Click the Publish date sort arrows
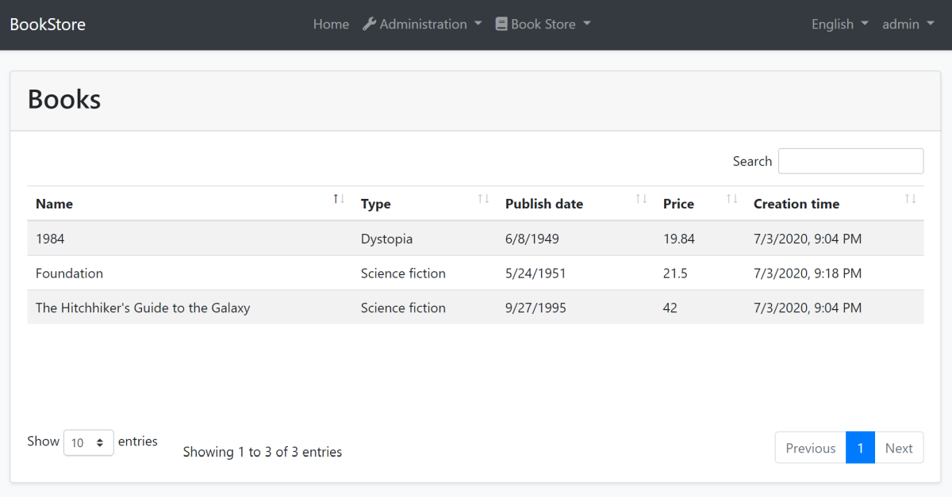Viewport: 952px width, 497px height. click(x=641, y=198)
